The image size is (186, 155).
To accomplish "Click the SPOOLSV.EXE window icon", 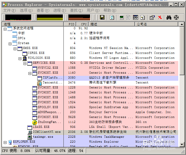I will 35,108.
